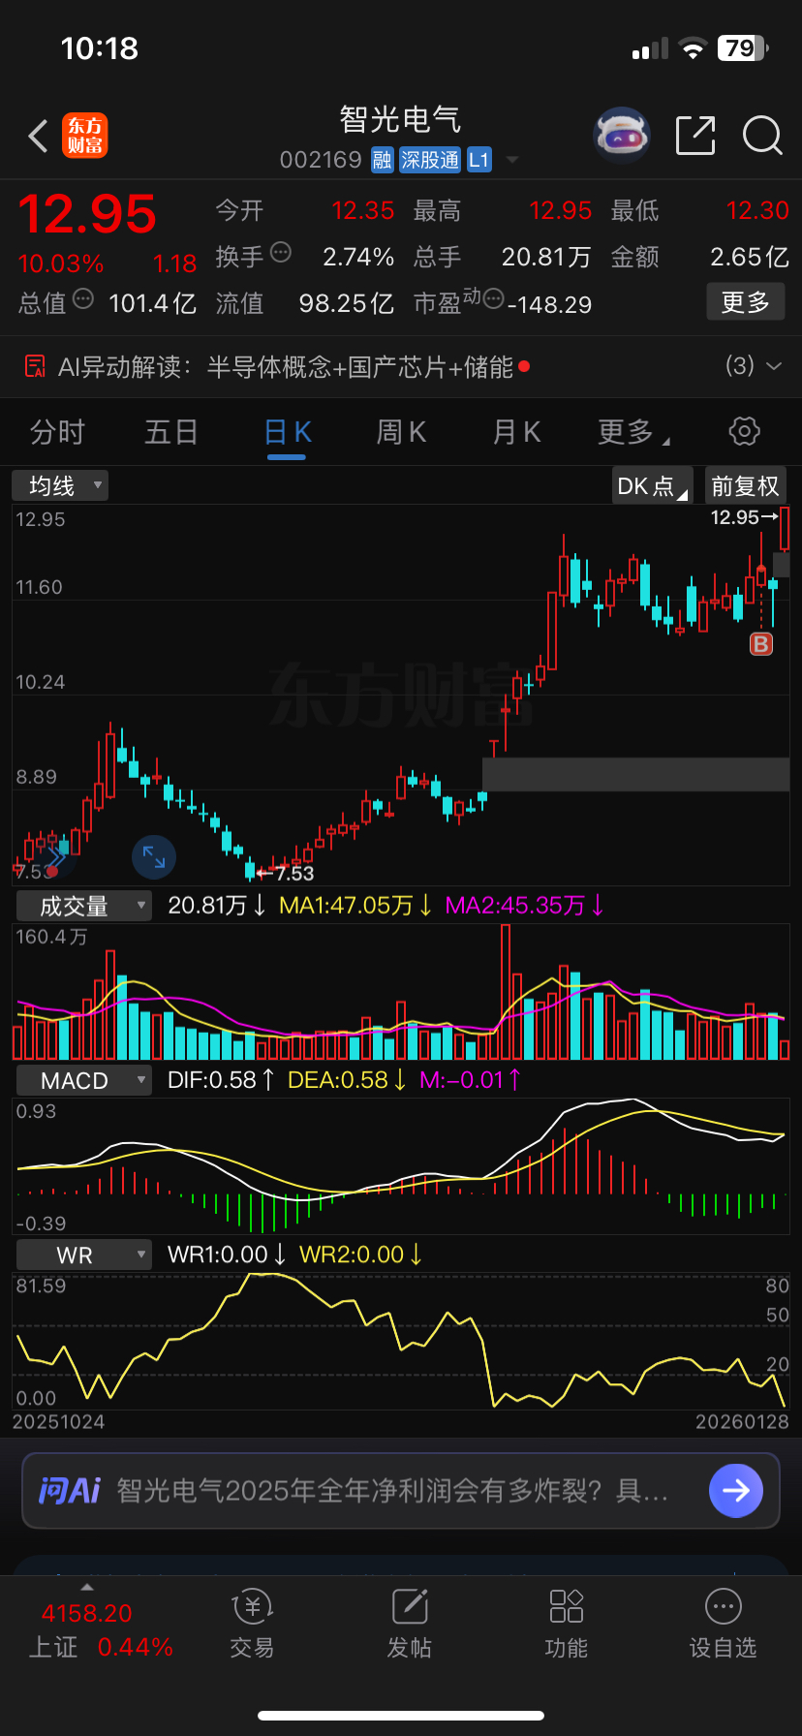Image resolution: width=802 pixels, height=1736 pixels.
Task: Tap the 金额 2.65亿 value
Action: 750,257
